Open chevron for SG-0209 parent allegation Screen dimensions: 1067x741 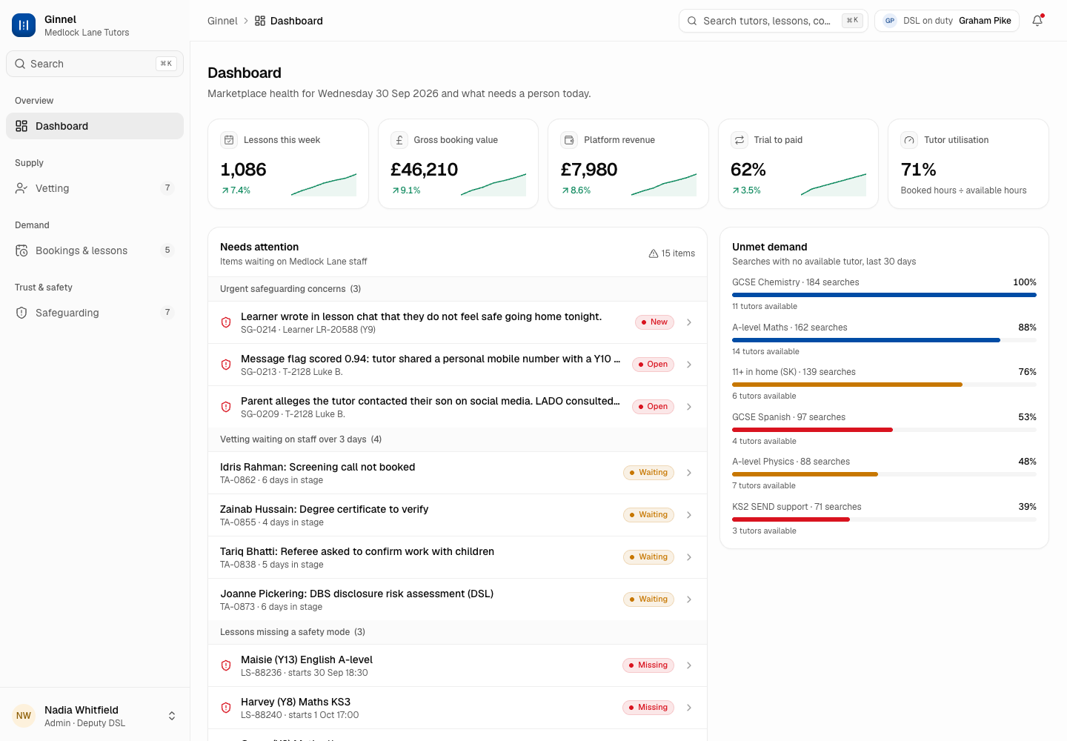[x=689, y=407]
